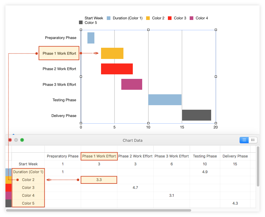The width and height of the screenshot is (265, 217).
Task: Click the Color 5 dark gray legend swatch
Action: tap(81, 23)
